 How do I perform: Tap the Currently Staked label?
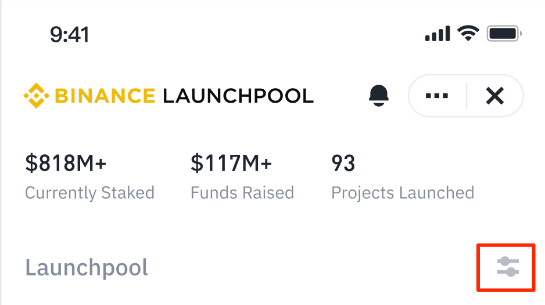[x=89, y=193]
